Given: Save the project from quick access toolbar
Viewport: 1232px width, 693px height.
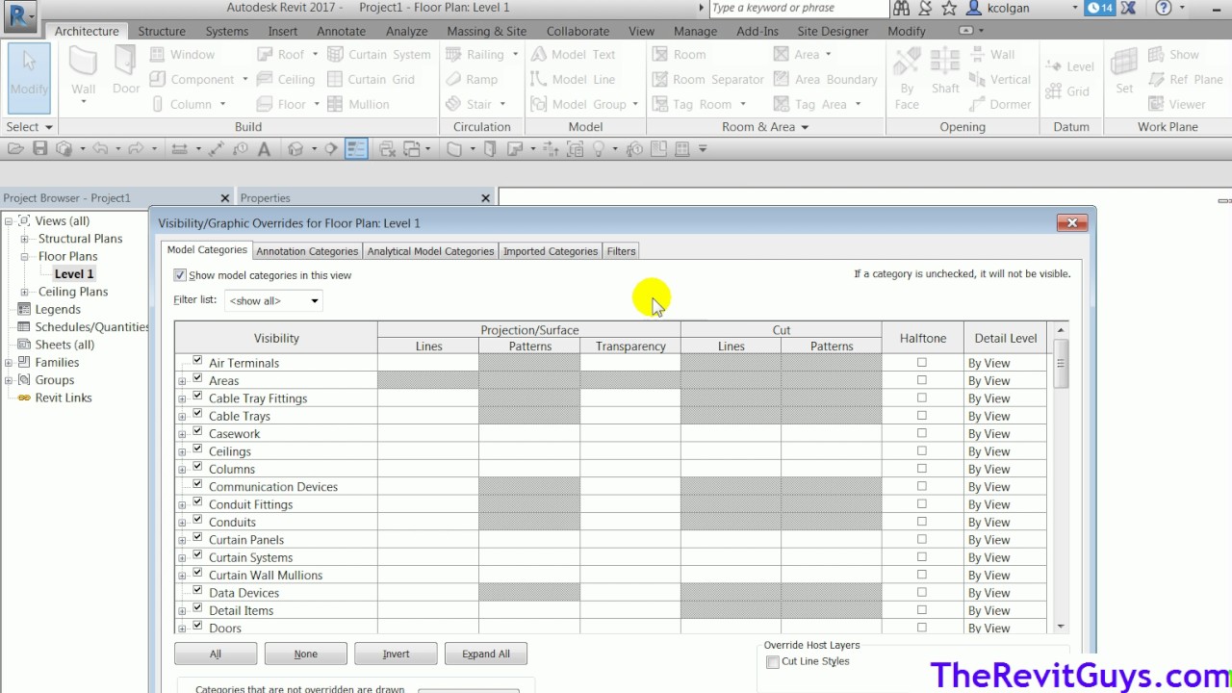Looking at the screenshot, I should tap(39, 148).
